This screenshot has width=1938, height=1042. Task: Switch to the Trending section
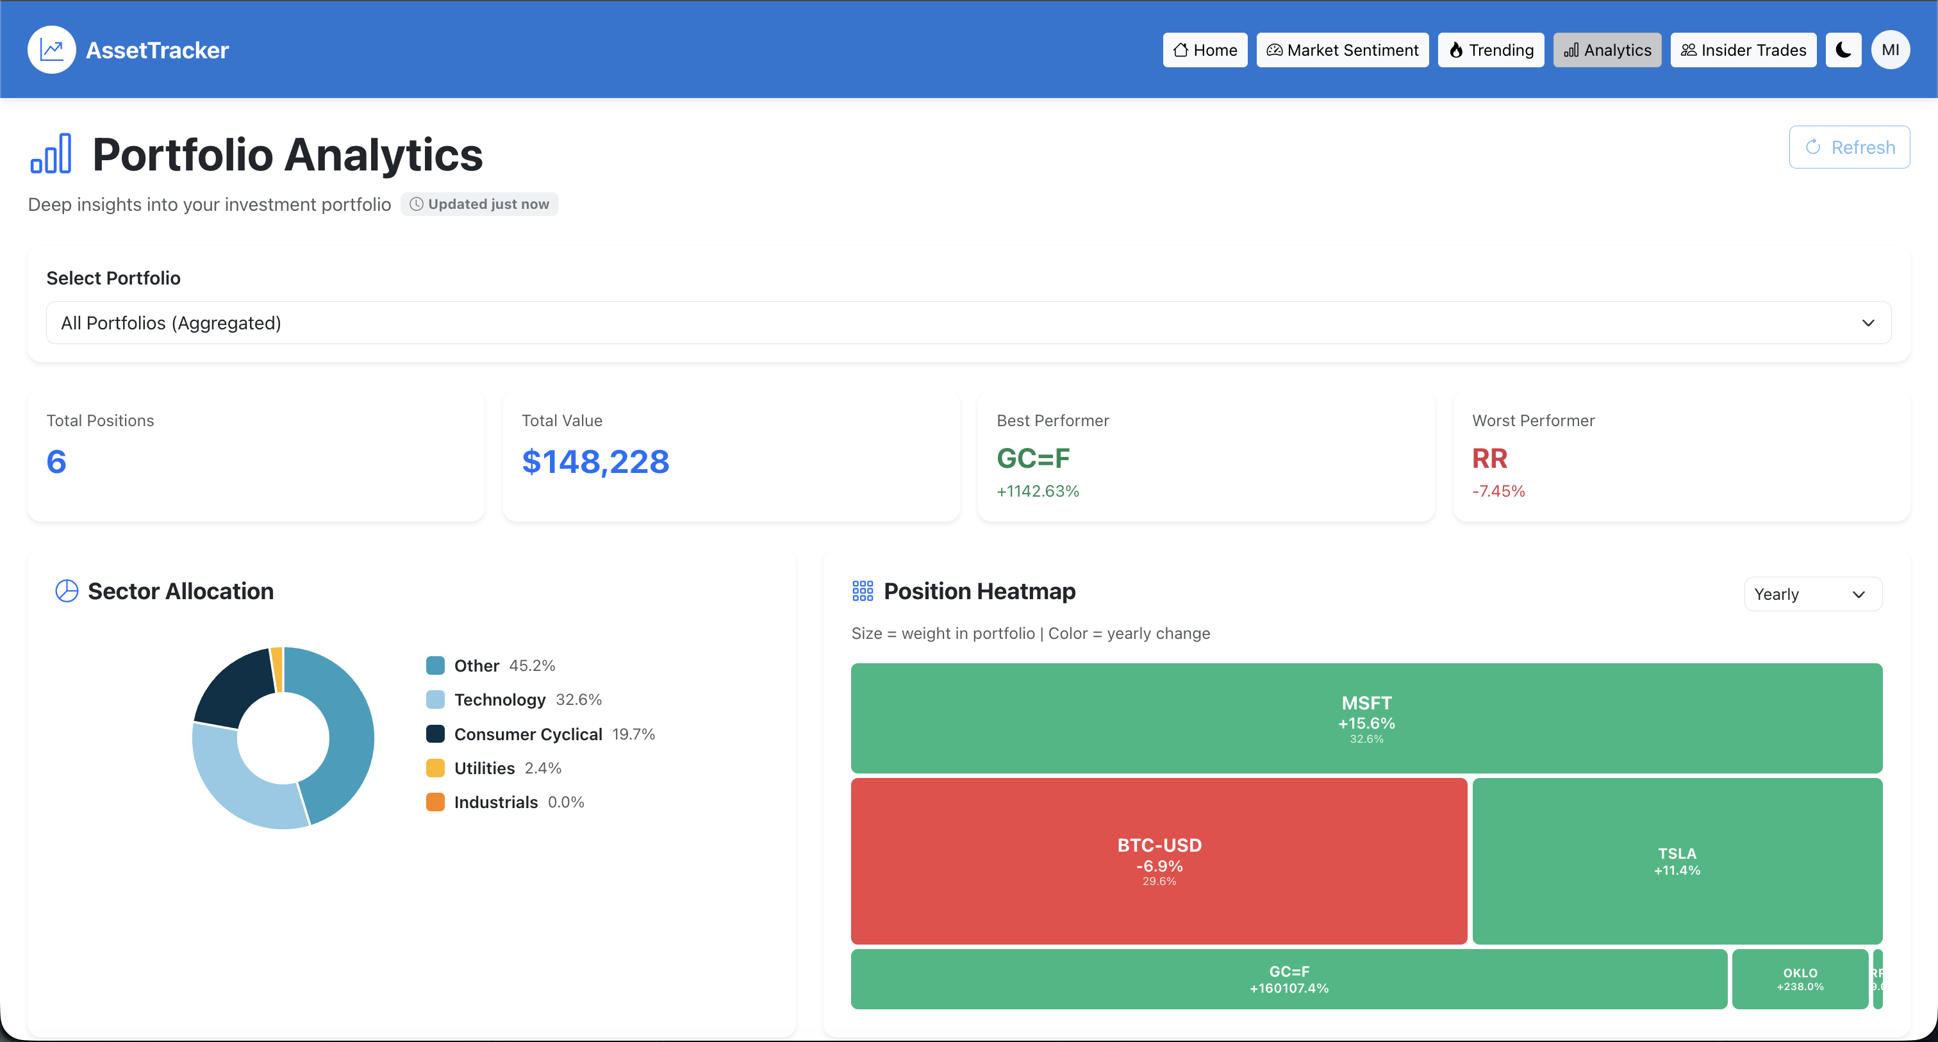tap(1491, 49)
